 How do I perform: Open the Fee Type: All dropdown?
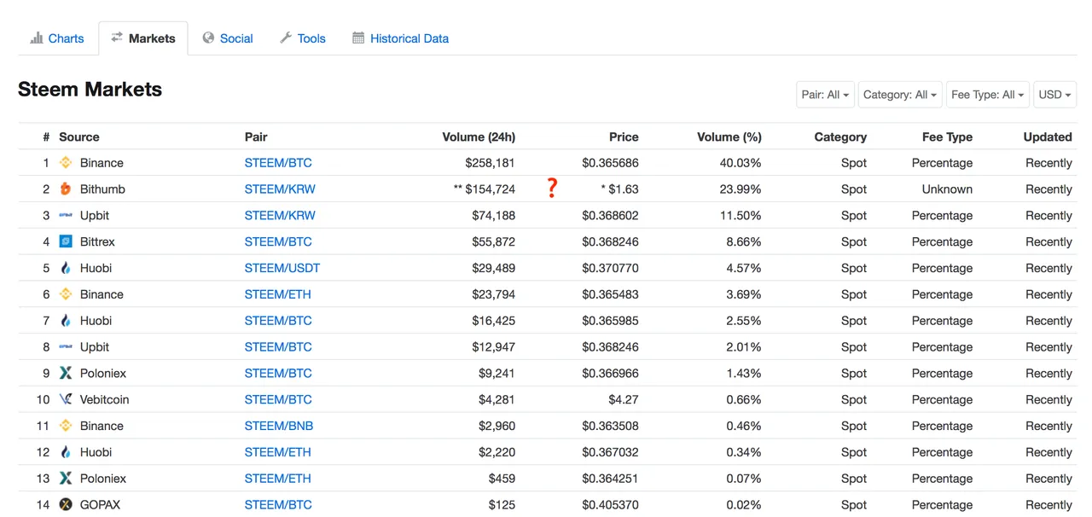pos(988,95)
